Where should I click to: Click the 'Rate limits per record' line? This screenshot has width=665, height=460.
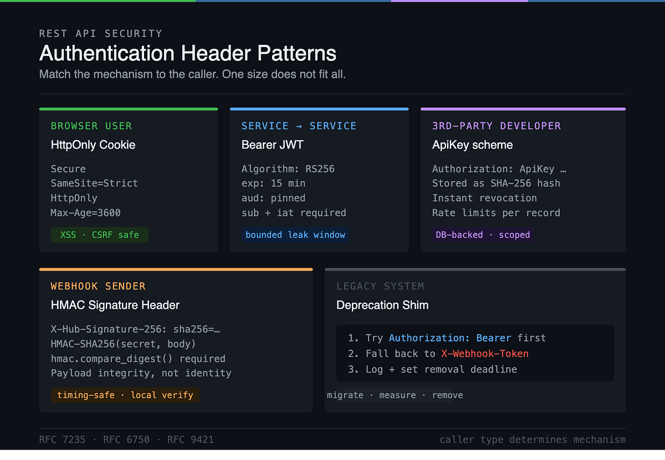tap(496, 213)
